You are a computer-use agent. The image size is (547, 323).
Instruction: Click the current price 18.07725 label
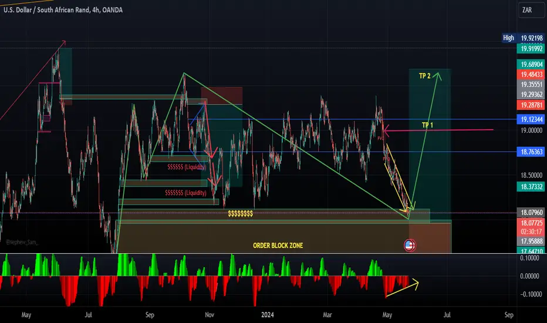(531, 223)
